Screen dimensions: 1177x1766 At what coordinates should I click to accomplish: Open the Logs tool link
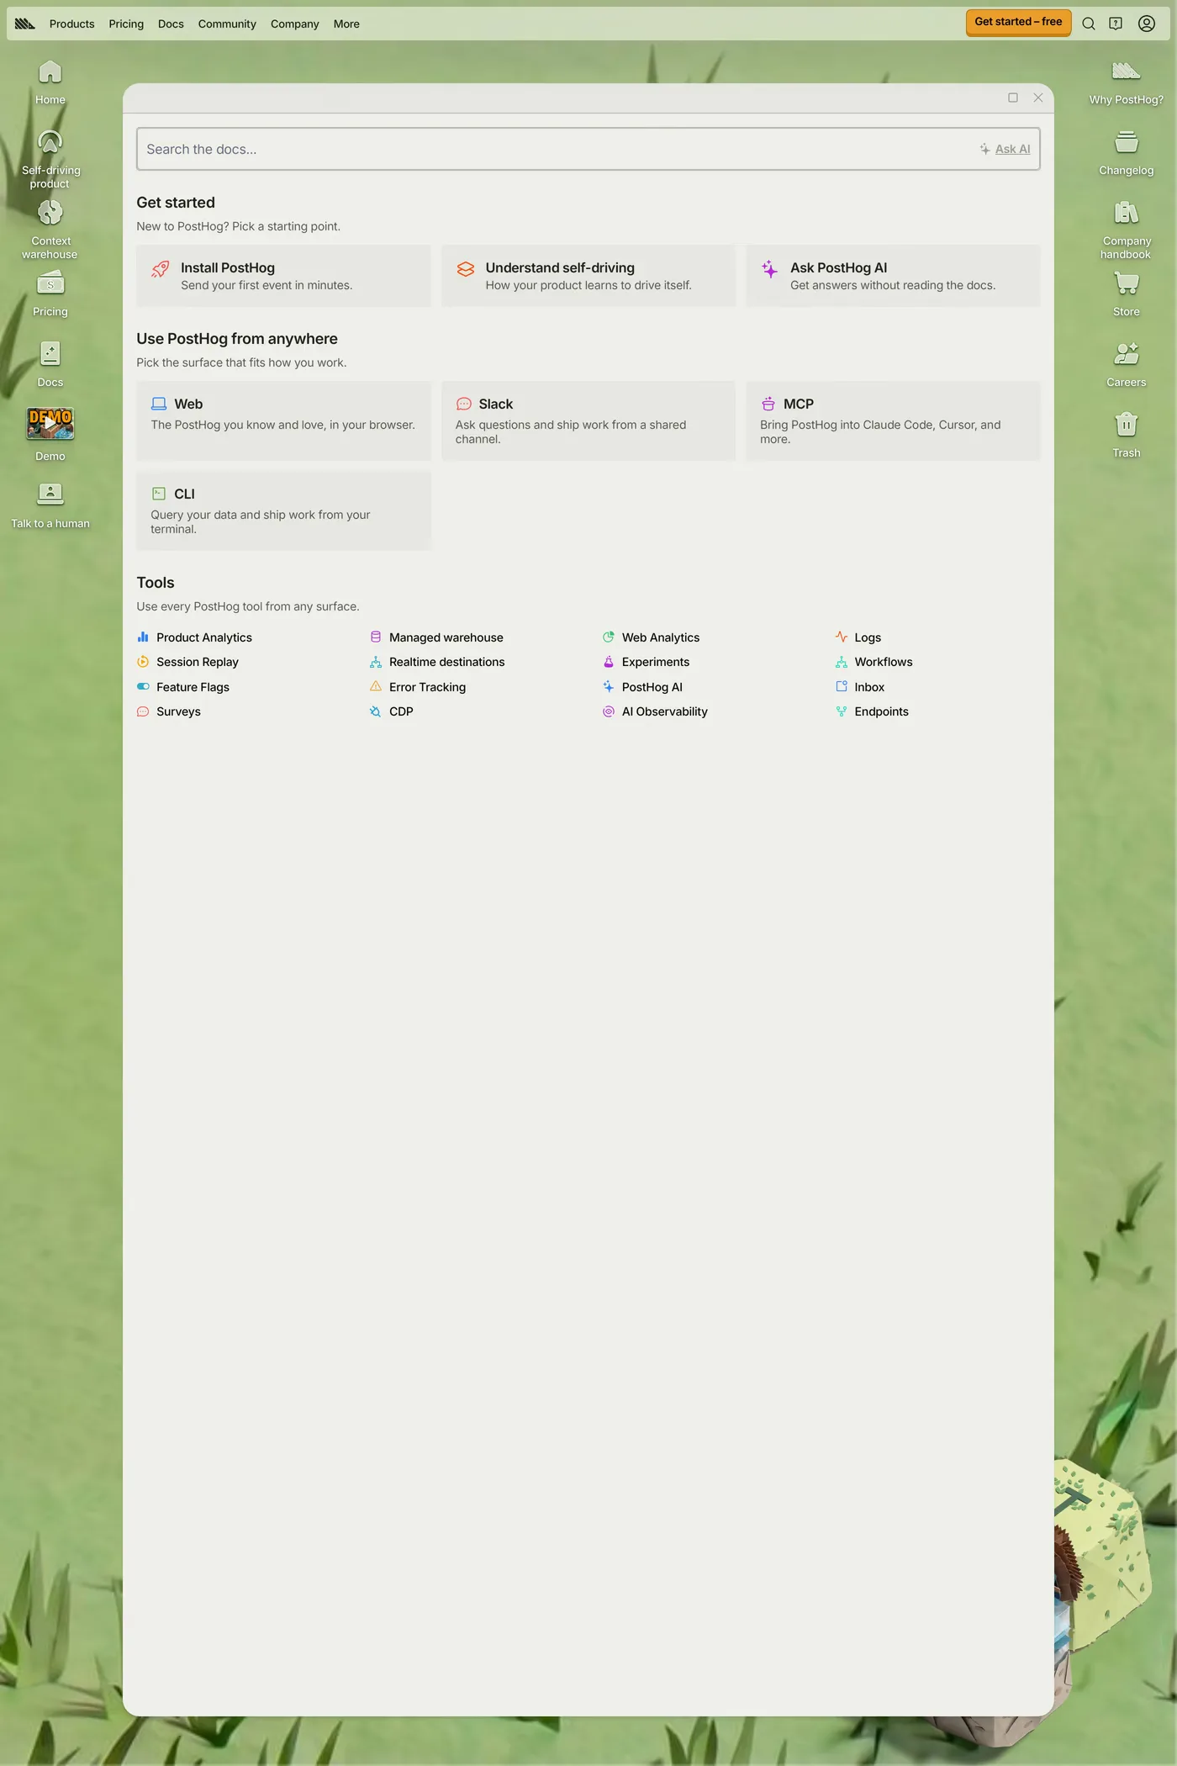coord(858,637)
